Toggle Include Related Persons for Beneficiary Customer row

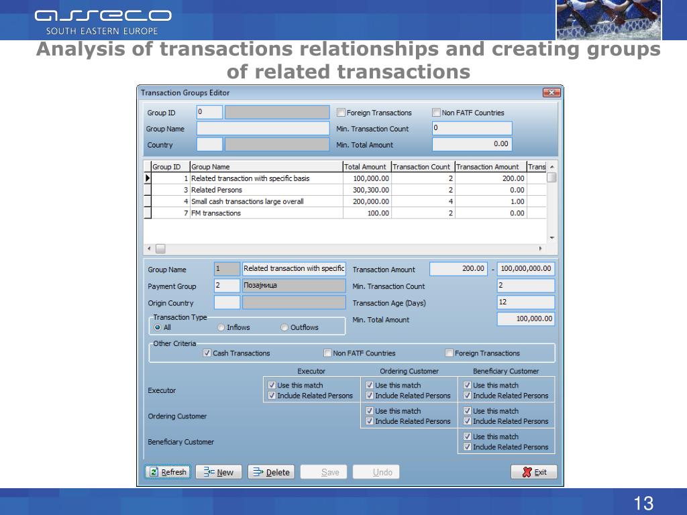click(468, 447)
